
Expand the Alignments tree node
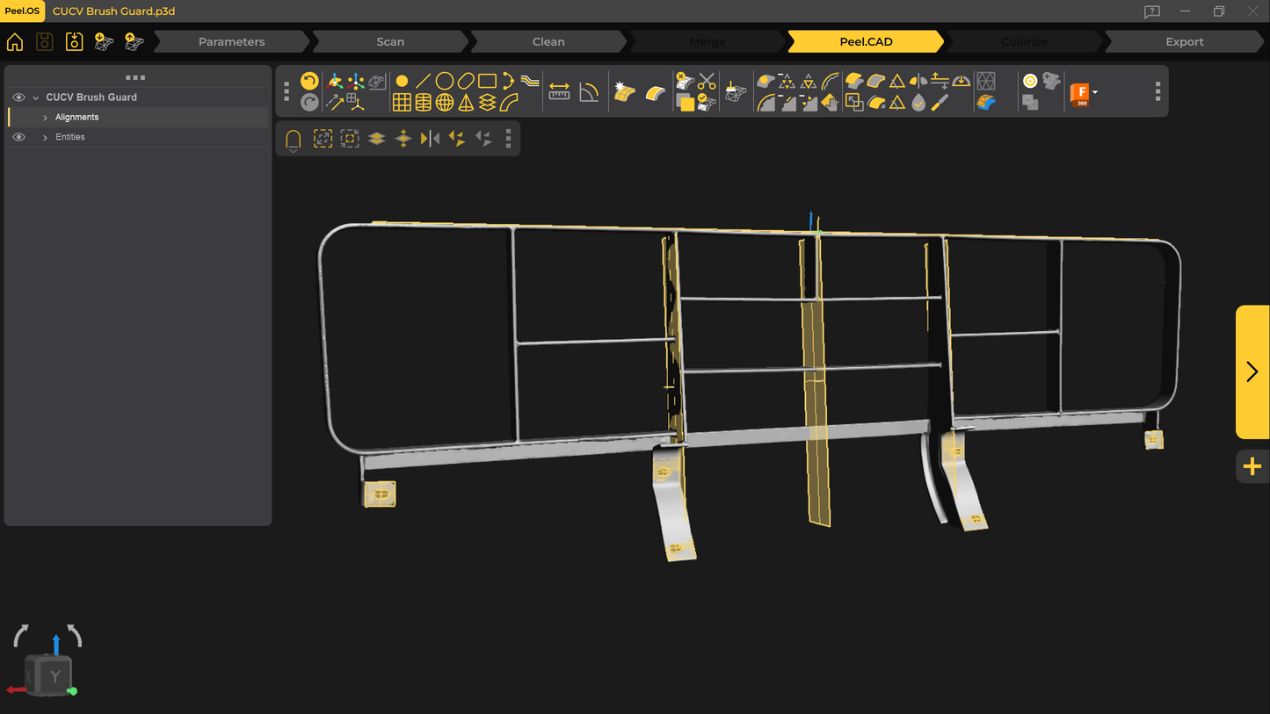pos(45,118)
